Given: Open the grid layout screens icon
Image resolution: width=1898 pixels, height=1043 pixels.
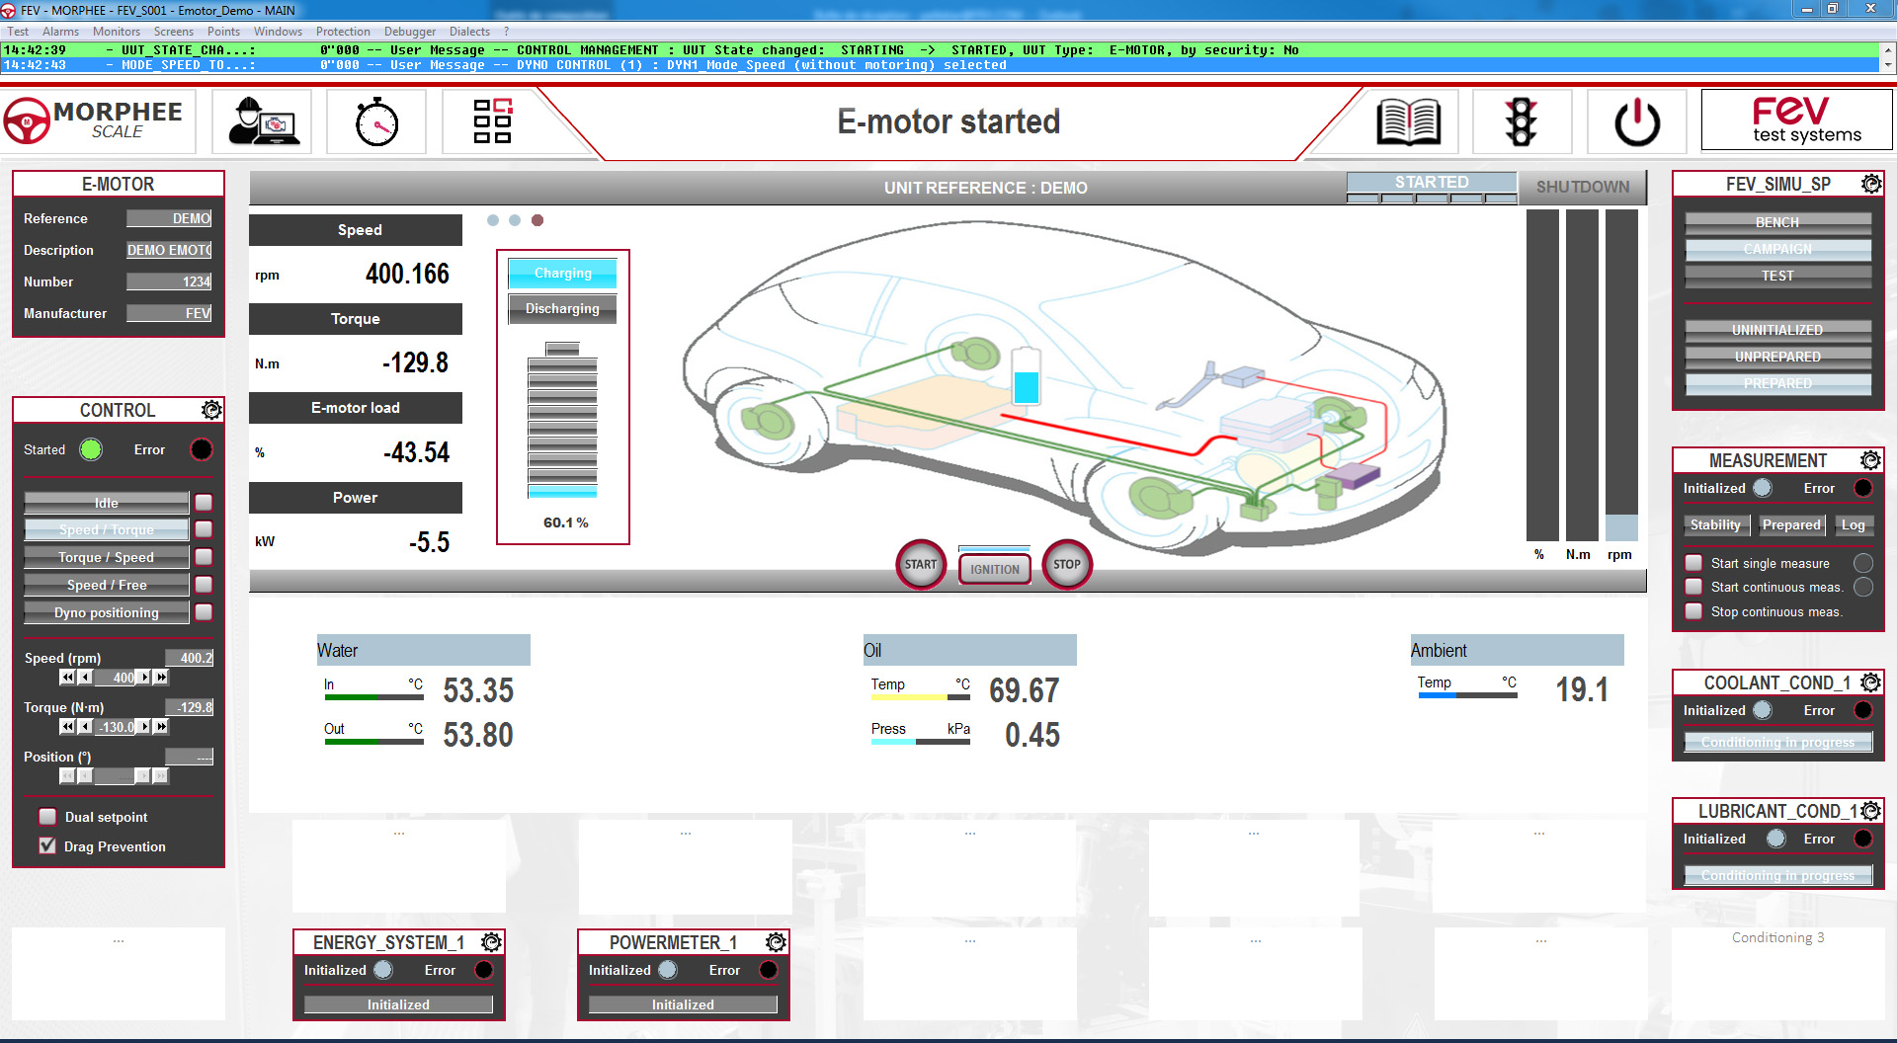Looking at the screenshot, I should click(x=492, y=122).
